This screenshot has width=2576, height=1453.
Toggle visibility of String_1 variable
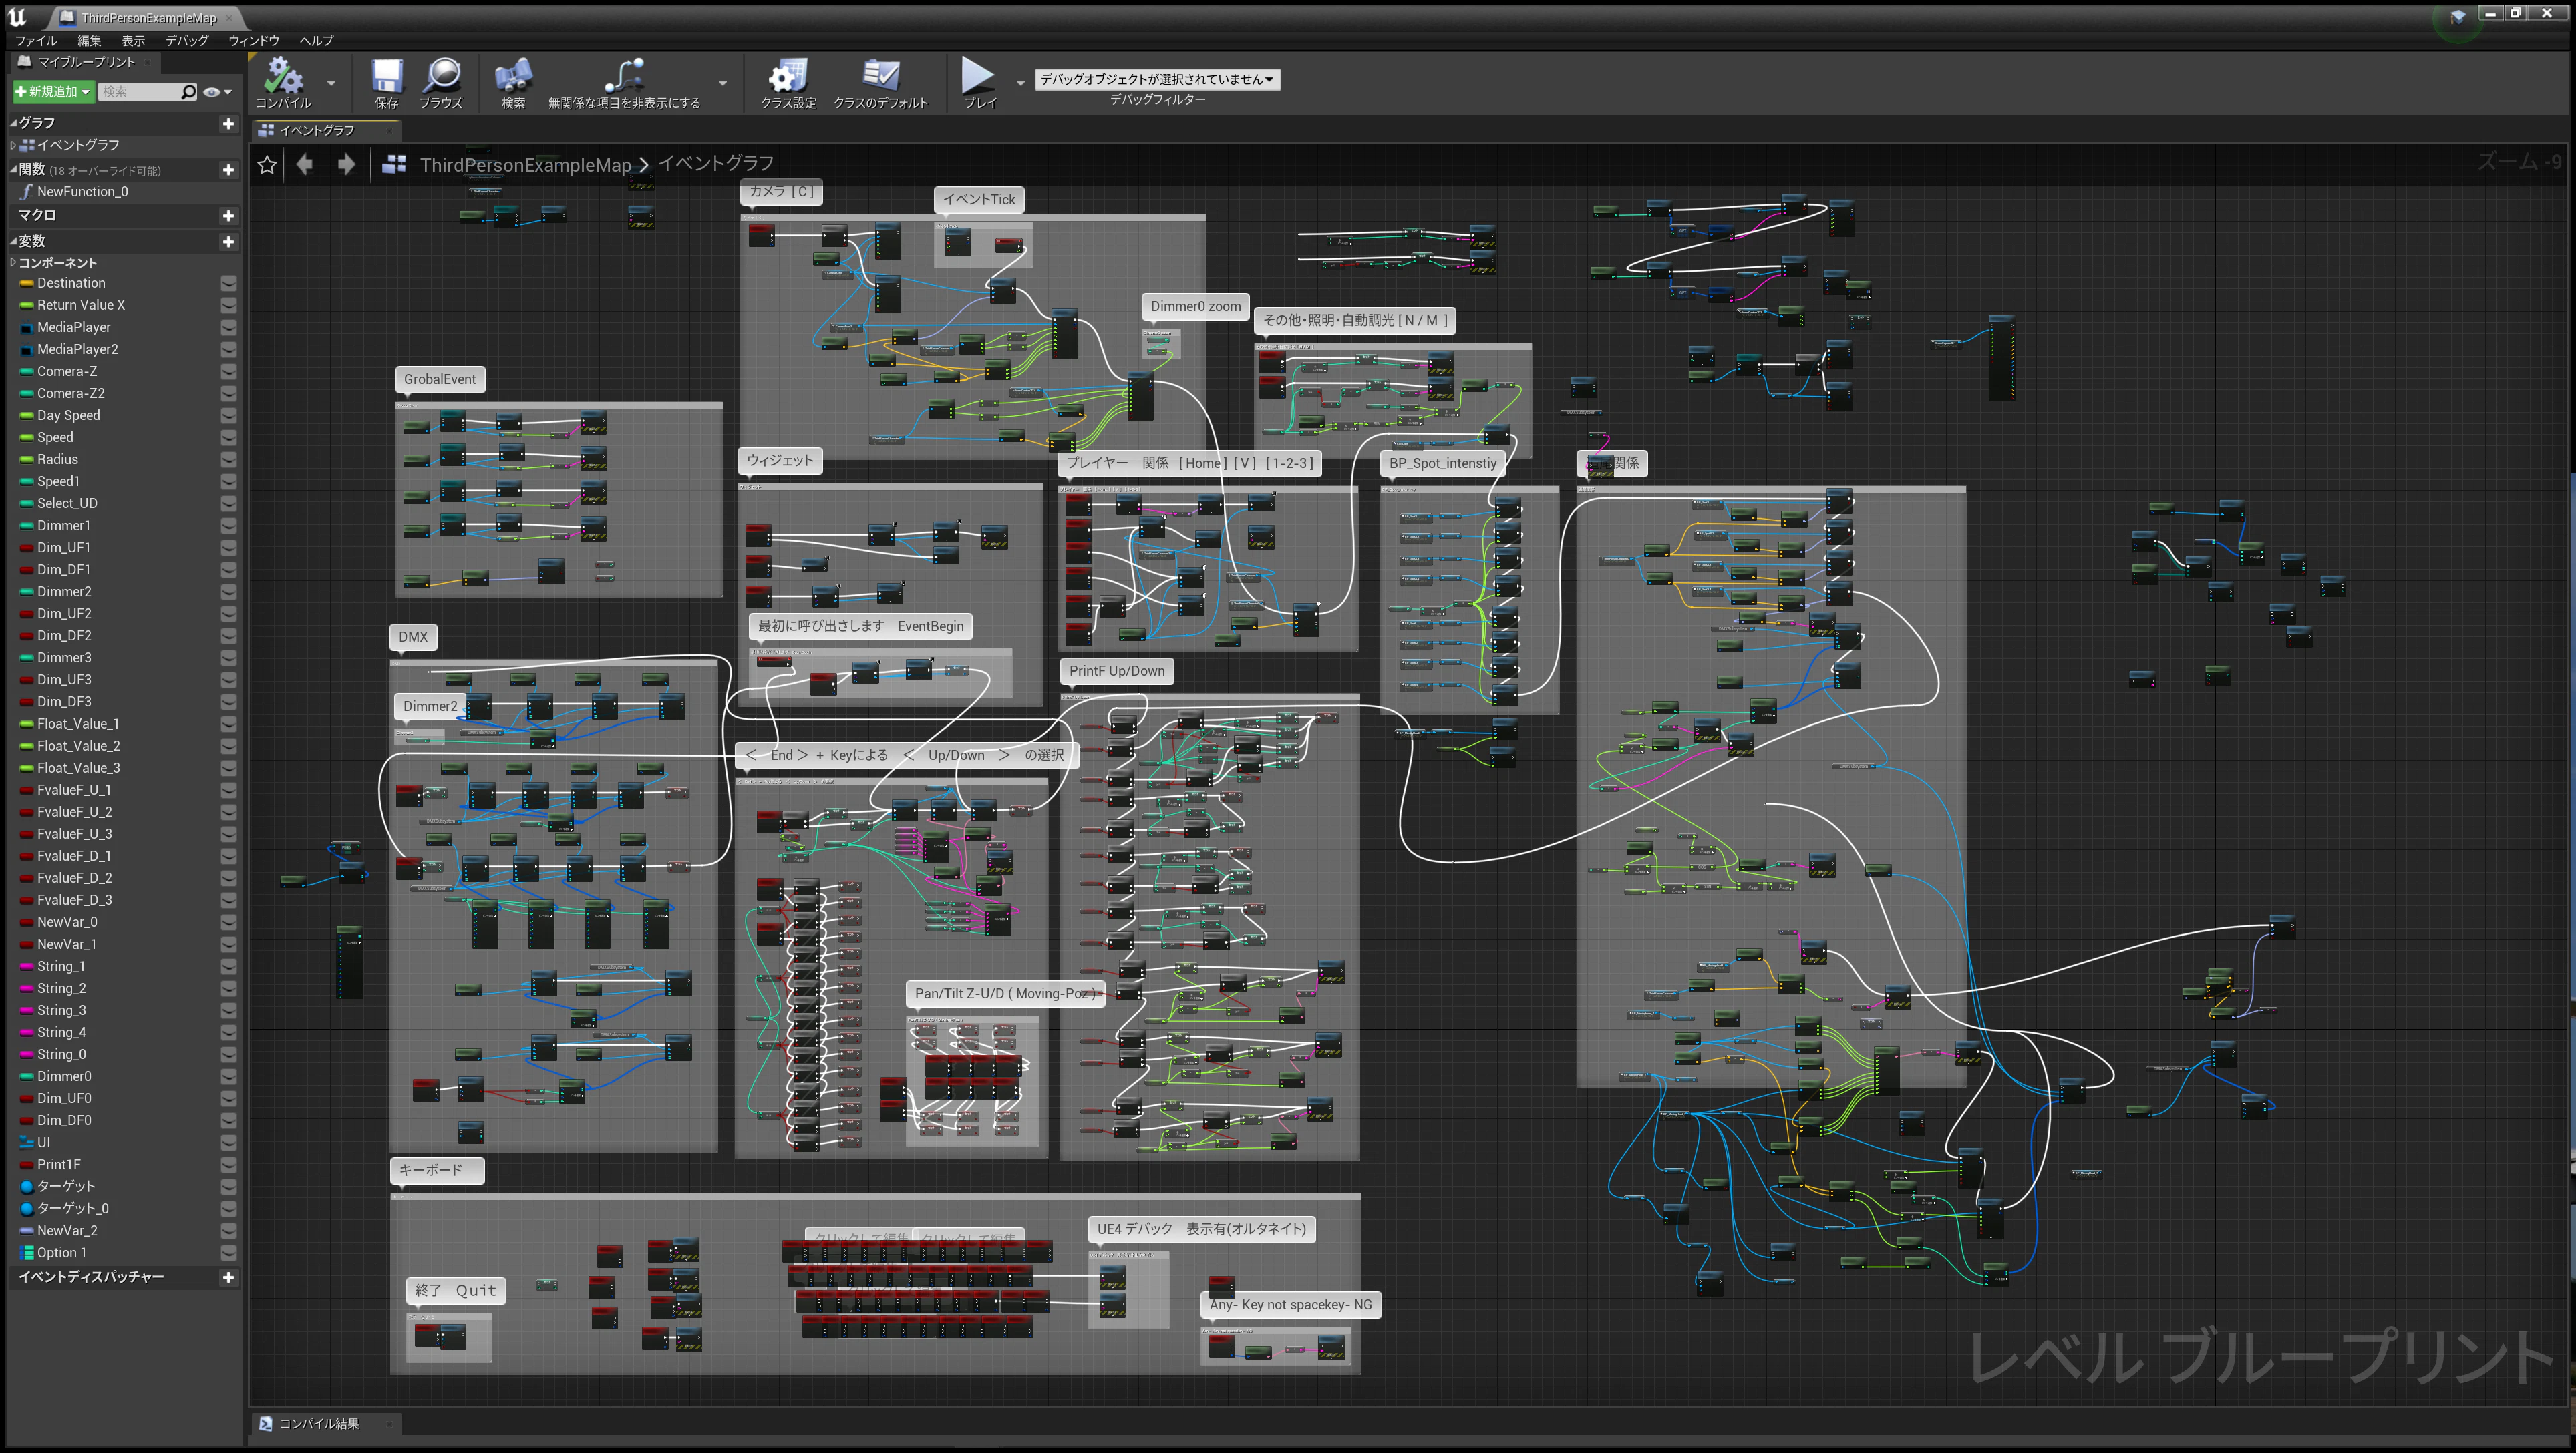228,966
